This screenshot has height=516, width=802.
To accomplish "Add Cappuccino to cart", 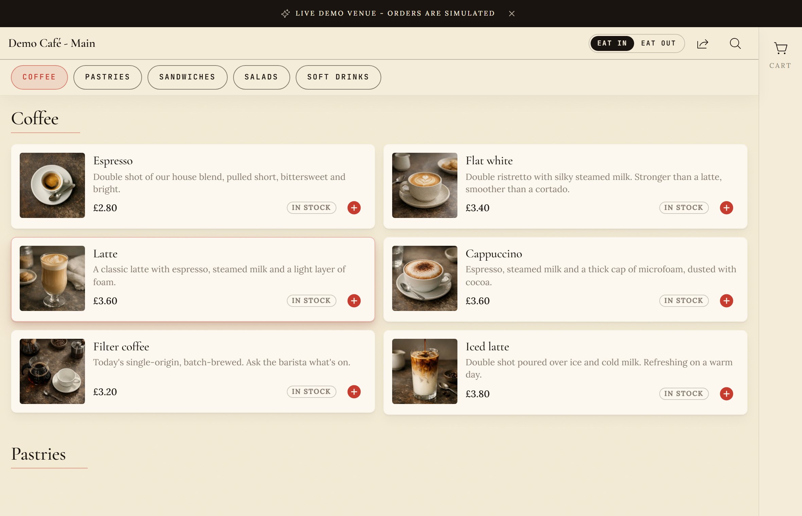I will coord(726,300).
